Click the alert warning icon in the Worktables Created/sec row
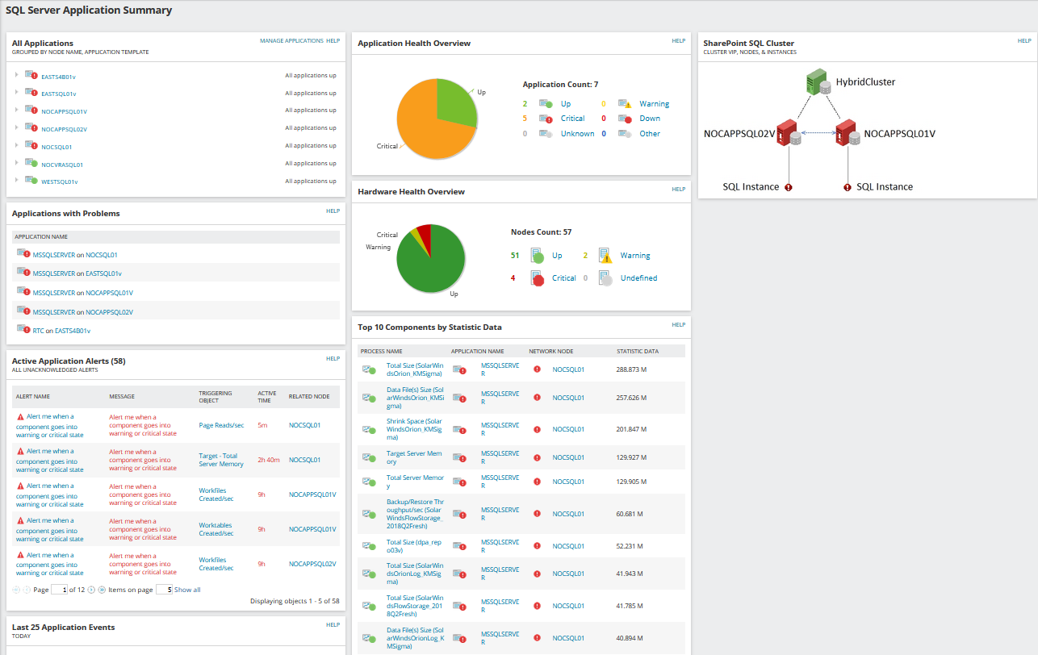 (21, 521)
